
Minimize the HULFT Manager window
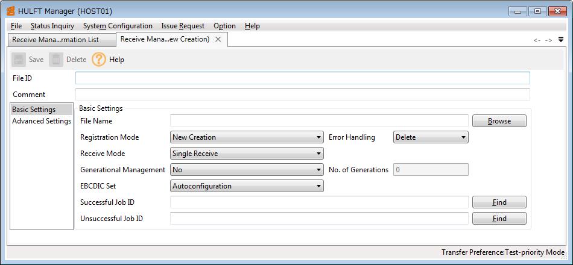click(x=518, y=11)
